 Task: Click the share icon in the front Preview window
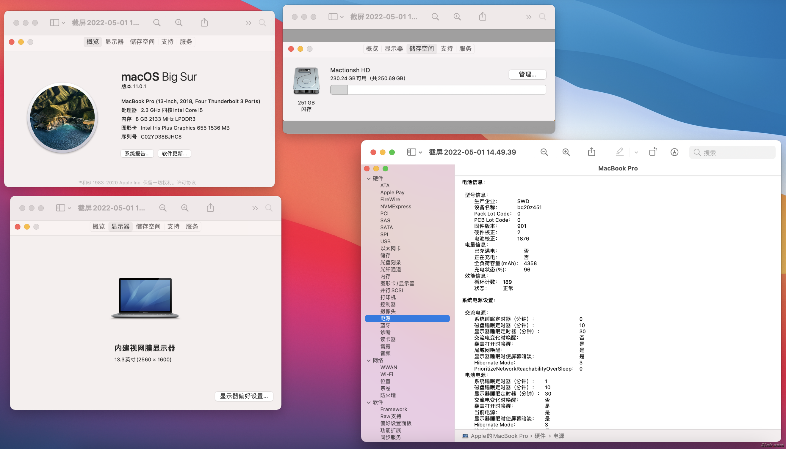coord(591,152)
